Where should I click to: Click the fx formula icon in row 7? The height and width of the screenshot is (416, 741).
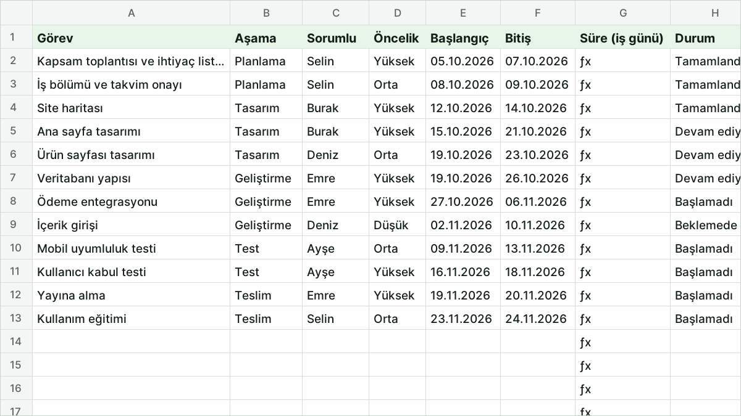coord(585,178)
